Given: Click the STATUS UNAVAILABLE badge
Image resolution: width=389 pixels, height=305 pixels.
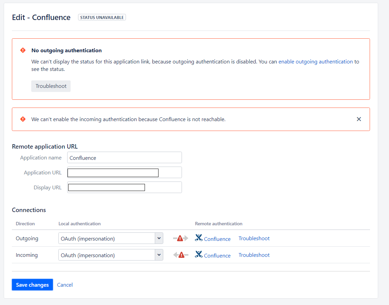Looking at the screenshot, I should [102, 17].
